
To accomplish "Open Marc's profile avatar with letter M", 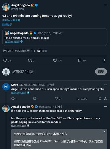I will click(x=6, y=87).
